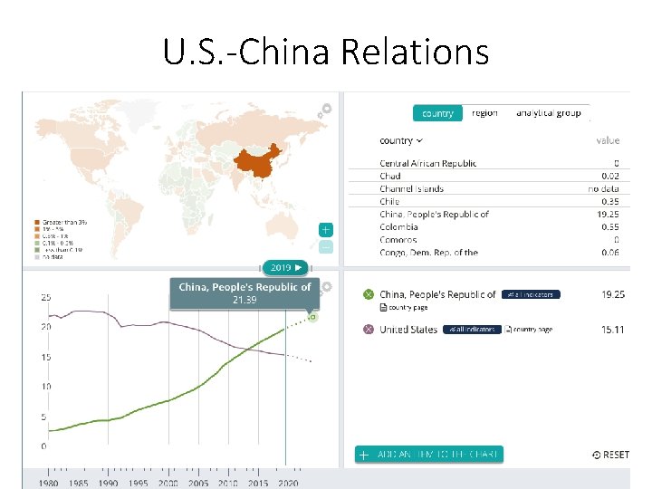The width and height of the screenshot is (652, 489).
Task: Select the country tab
Action: pyautogui.click(x=437, y=113)
